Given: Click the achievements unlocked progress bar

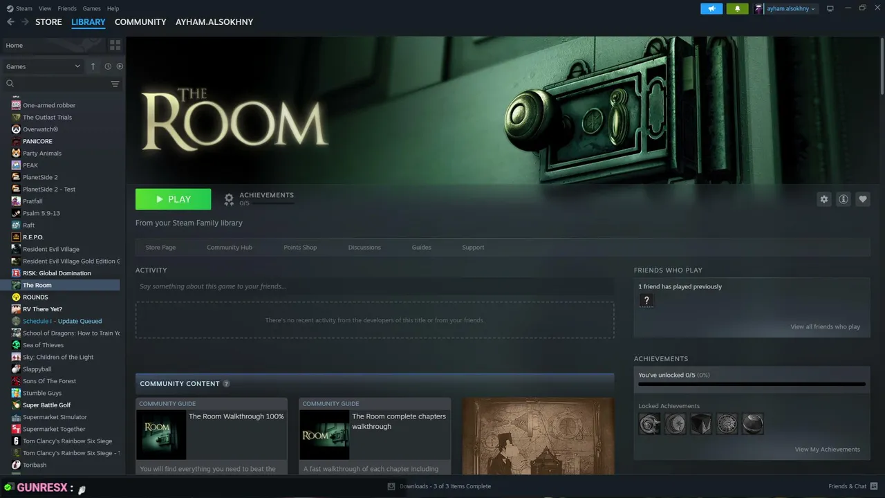Looking at the screenshot, I should (752, 384).
